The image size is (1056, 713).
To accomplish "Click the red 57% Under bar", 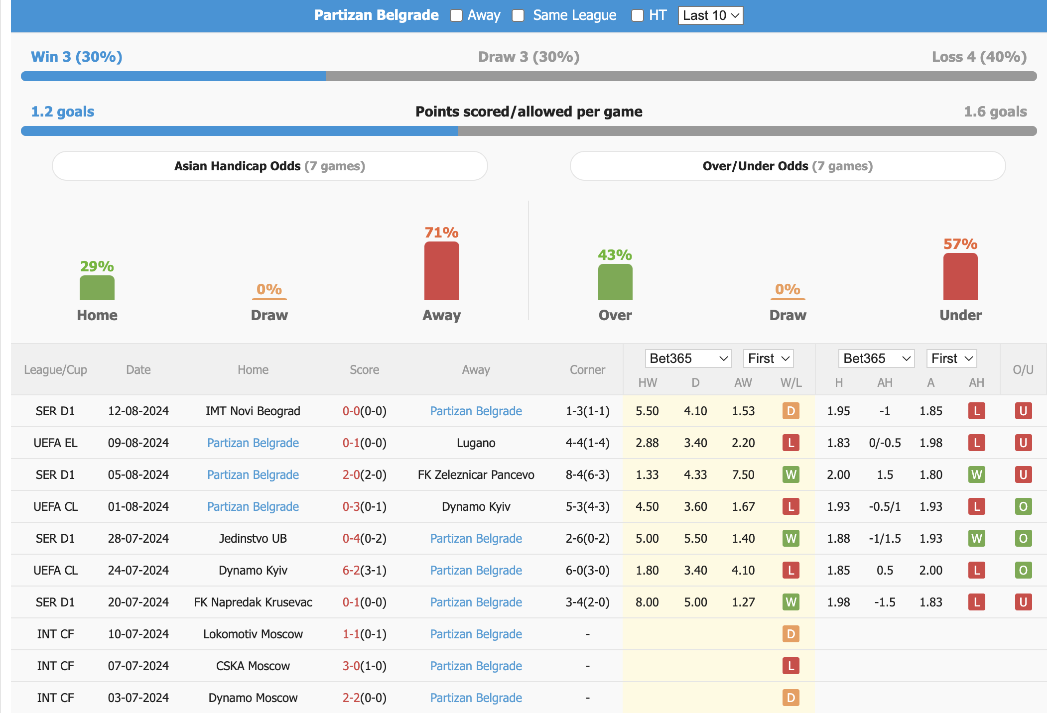I will [960, 276].
